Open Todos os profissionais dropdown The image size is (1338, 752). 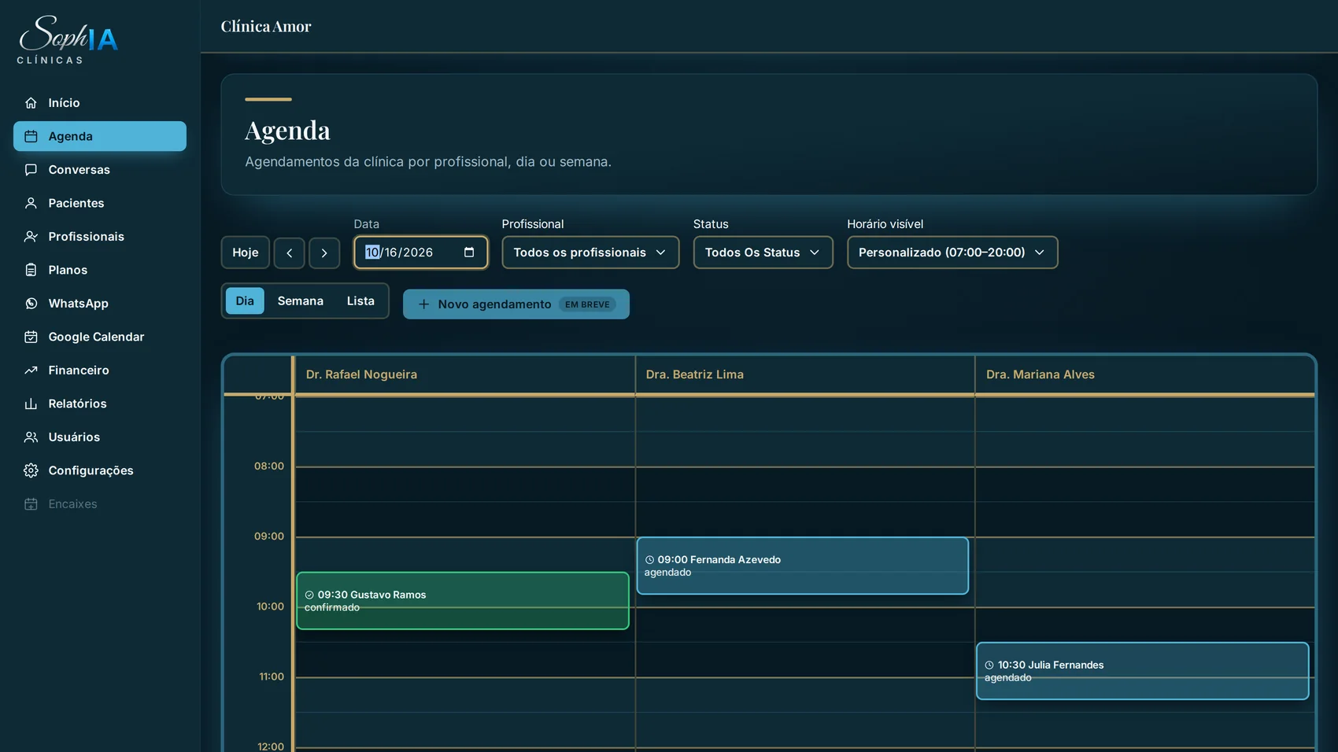[x=590, y=253]
